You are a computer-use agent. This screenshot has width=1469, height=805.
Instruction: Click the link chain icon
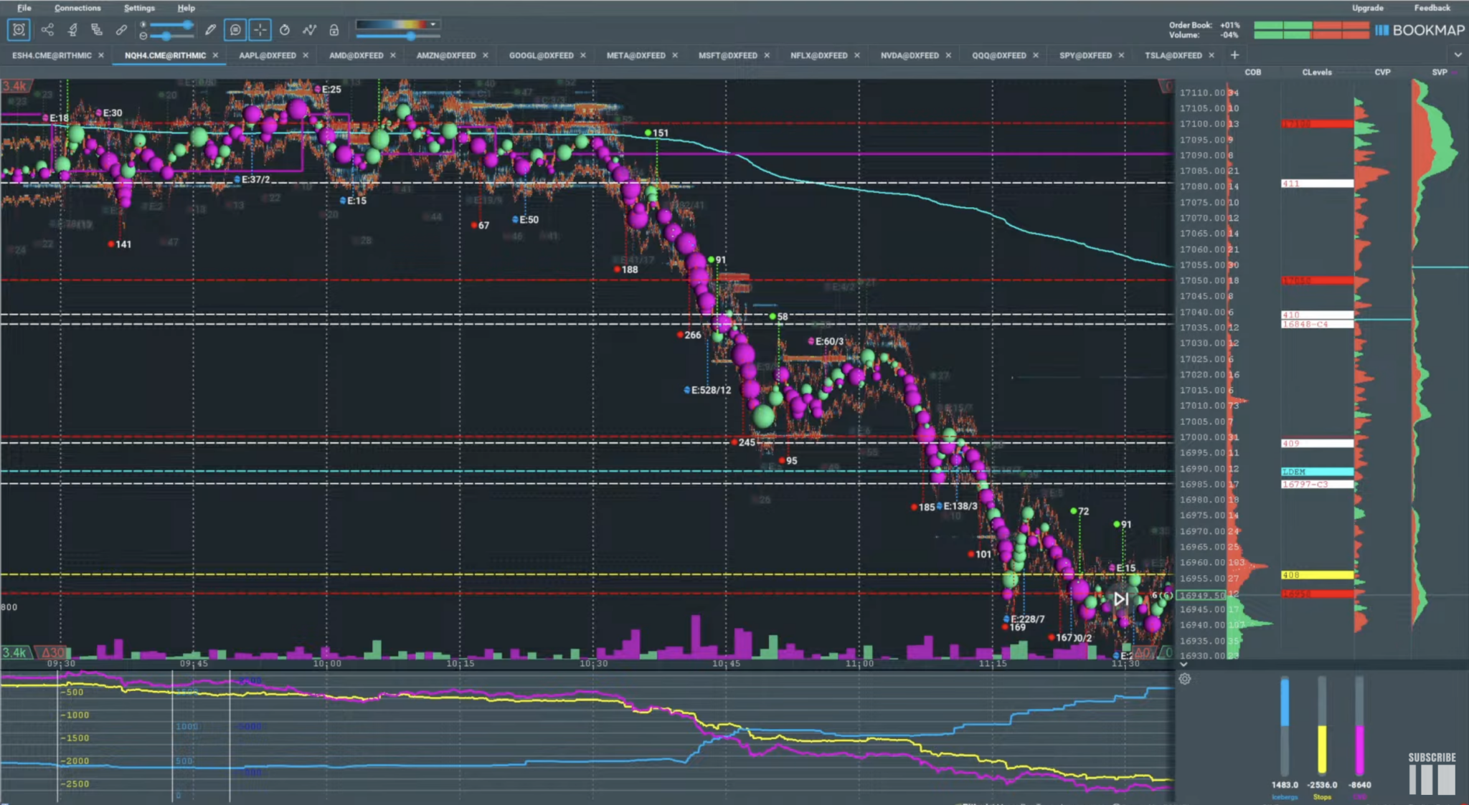[x=121, y=30]
